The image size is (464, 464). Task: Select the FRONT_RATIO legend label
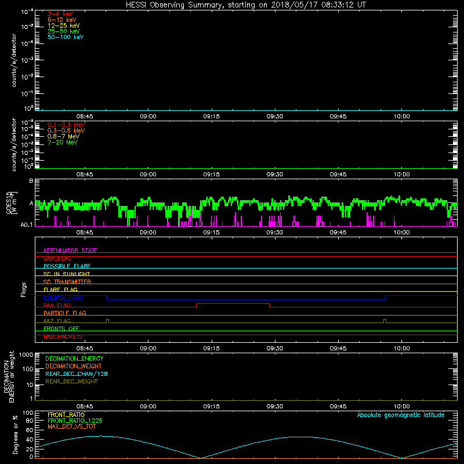tap(66, 415)
